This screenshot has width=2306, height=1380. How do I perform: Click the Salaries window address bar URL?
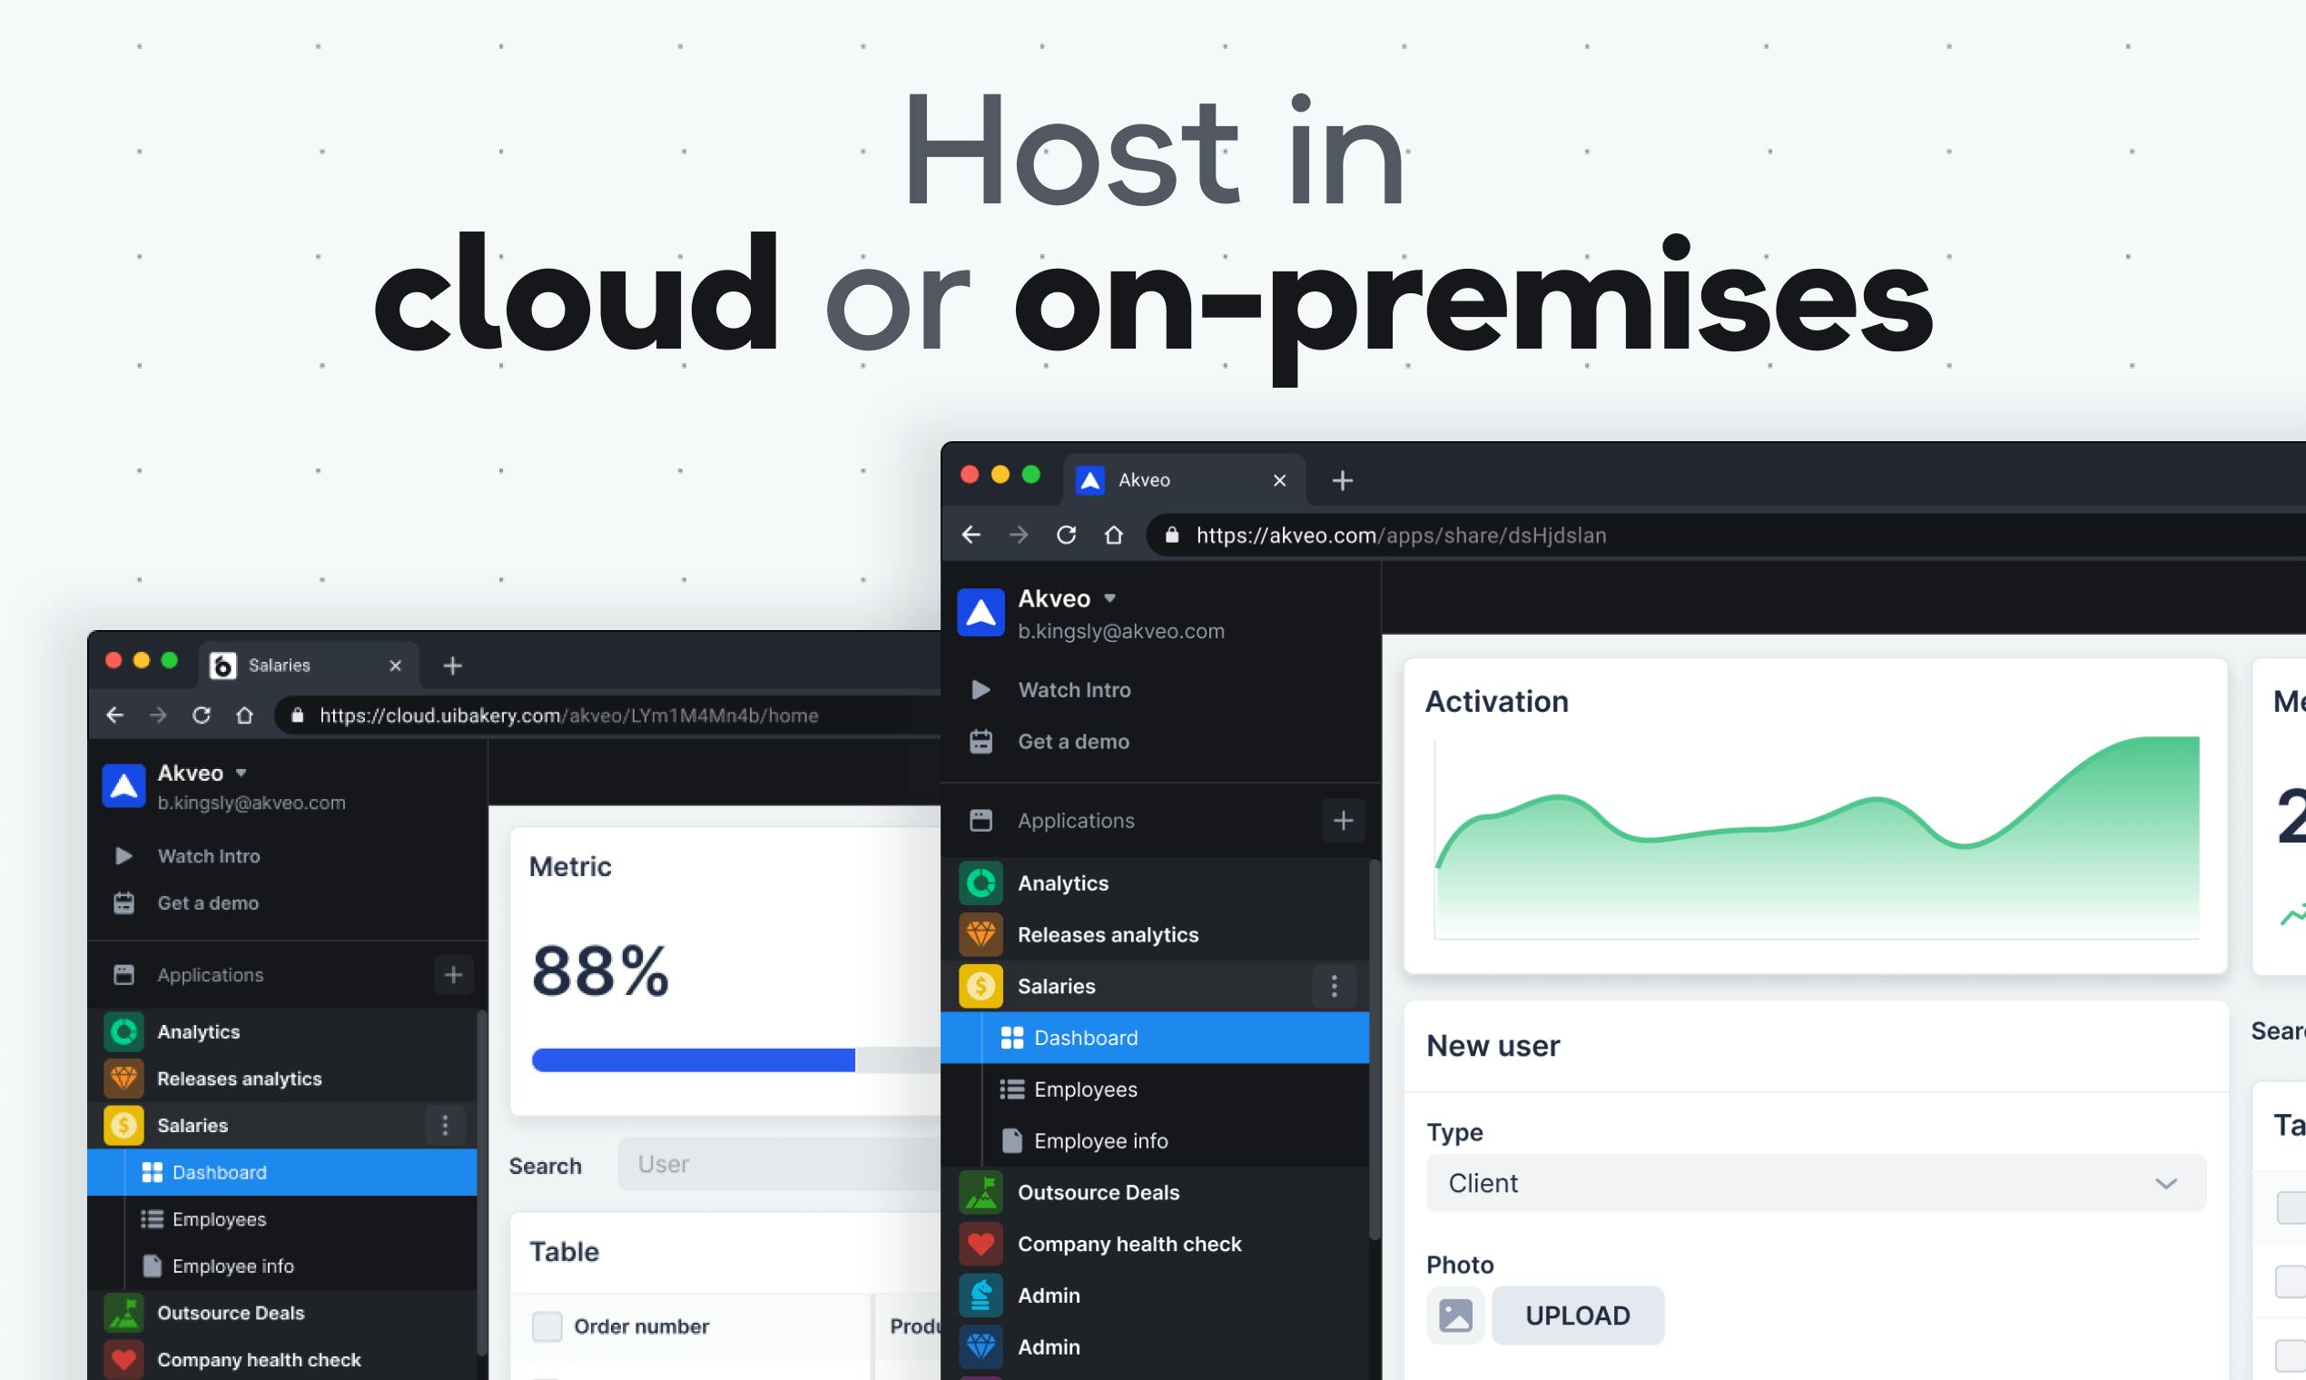click(569, 715)
